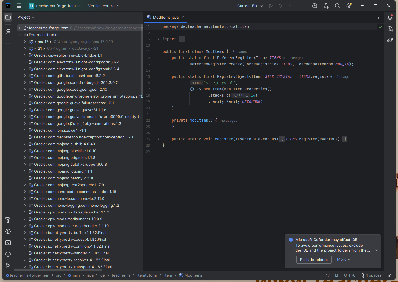Expand folded import block in gutter
Image resolution: width=398 pixels, height=282 pixels.
point(158,39)
